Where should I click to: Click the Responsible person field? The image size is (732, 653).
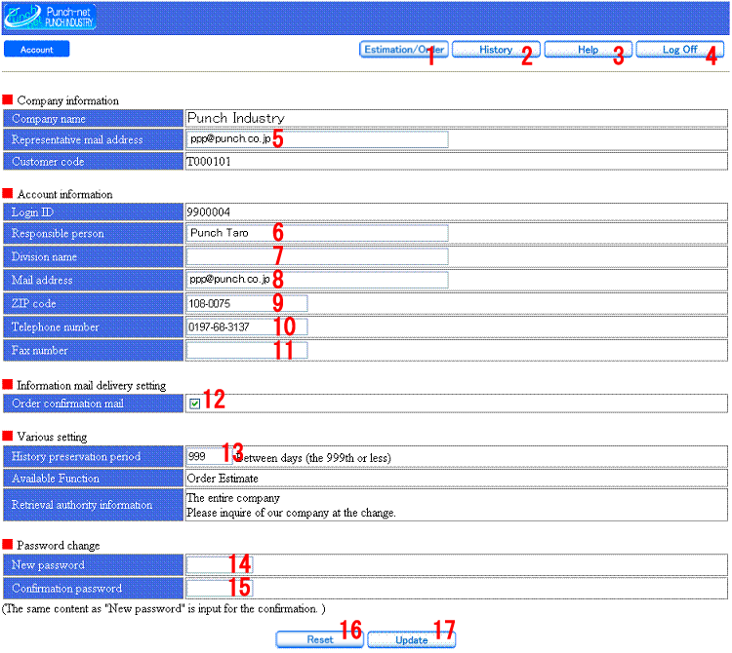tap(317, 233)
